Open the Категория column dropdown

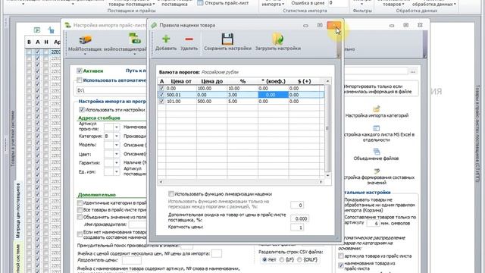117,136
